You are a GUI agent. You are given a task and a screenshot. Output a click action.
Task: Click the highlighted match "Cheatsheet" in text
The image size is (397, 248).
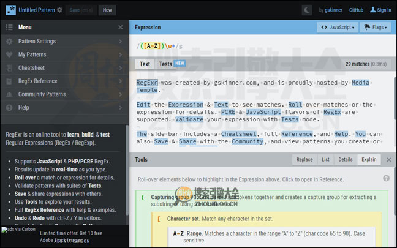(x=239, y=134)
